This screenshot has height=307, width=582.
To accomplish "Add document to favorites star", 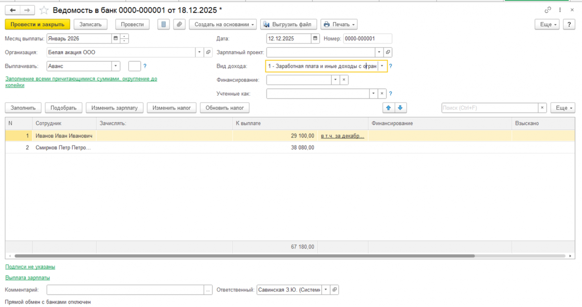I will coord(44,10).
